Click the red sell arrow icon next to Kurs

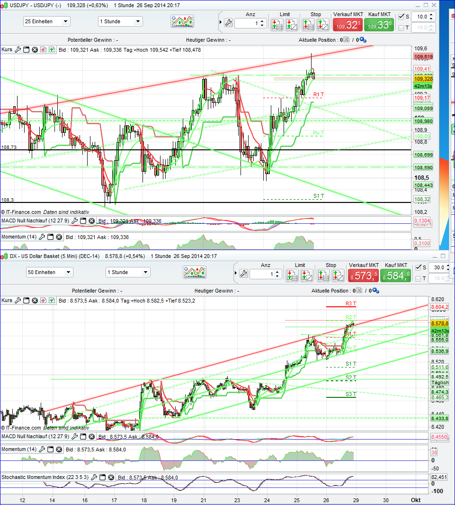(x=42, y=50)
